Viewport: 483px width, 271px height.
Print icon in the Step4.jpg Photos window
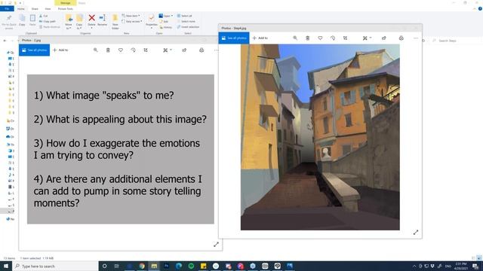tap(401, 38)
